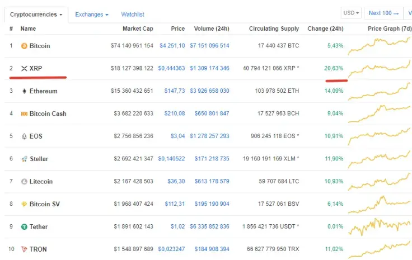This screenshot has width=412, height=260.
Task: Click Bitcoin market cap $74 140 961 154
Action: coord(132,46)
